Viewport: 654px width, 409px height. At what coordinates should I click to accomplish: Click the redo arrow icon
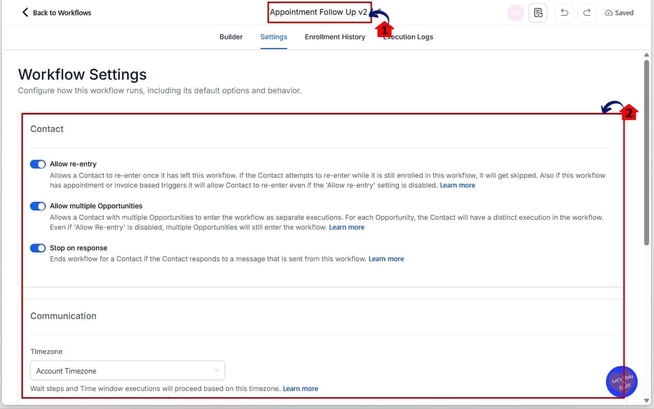click(x=587, y=13)
